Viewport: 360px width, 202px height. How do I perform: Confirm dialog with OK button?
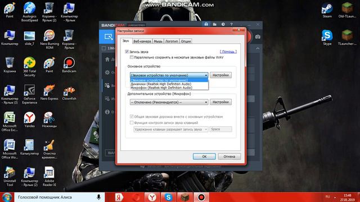(x=204, y=157)
